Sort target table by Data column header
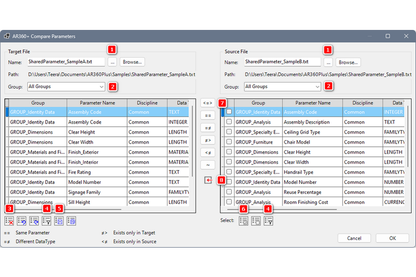This screenshot has height=277, width=416. pos(177,103)
